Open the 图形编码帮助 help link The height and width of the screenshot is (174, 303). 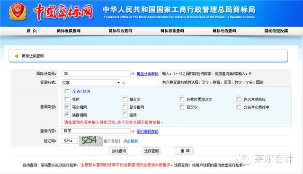147,131
